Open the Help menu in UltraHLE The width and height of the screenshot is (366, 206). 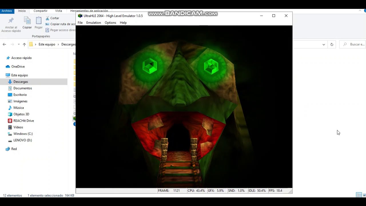tap(123, 23)
